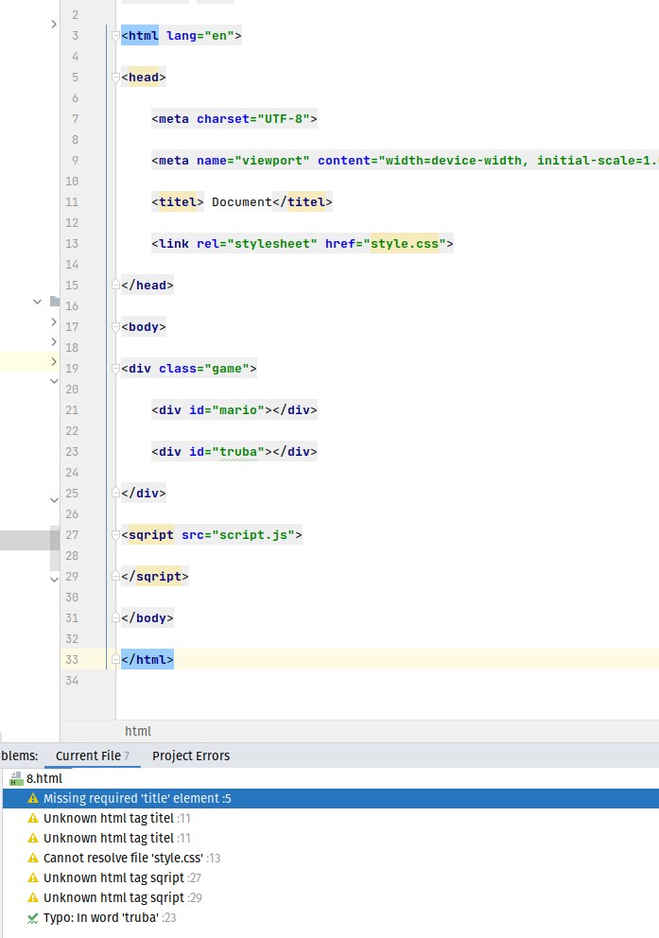Select the "Unknown html tag sqript :29" problem

[x=331, y=897]
